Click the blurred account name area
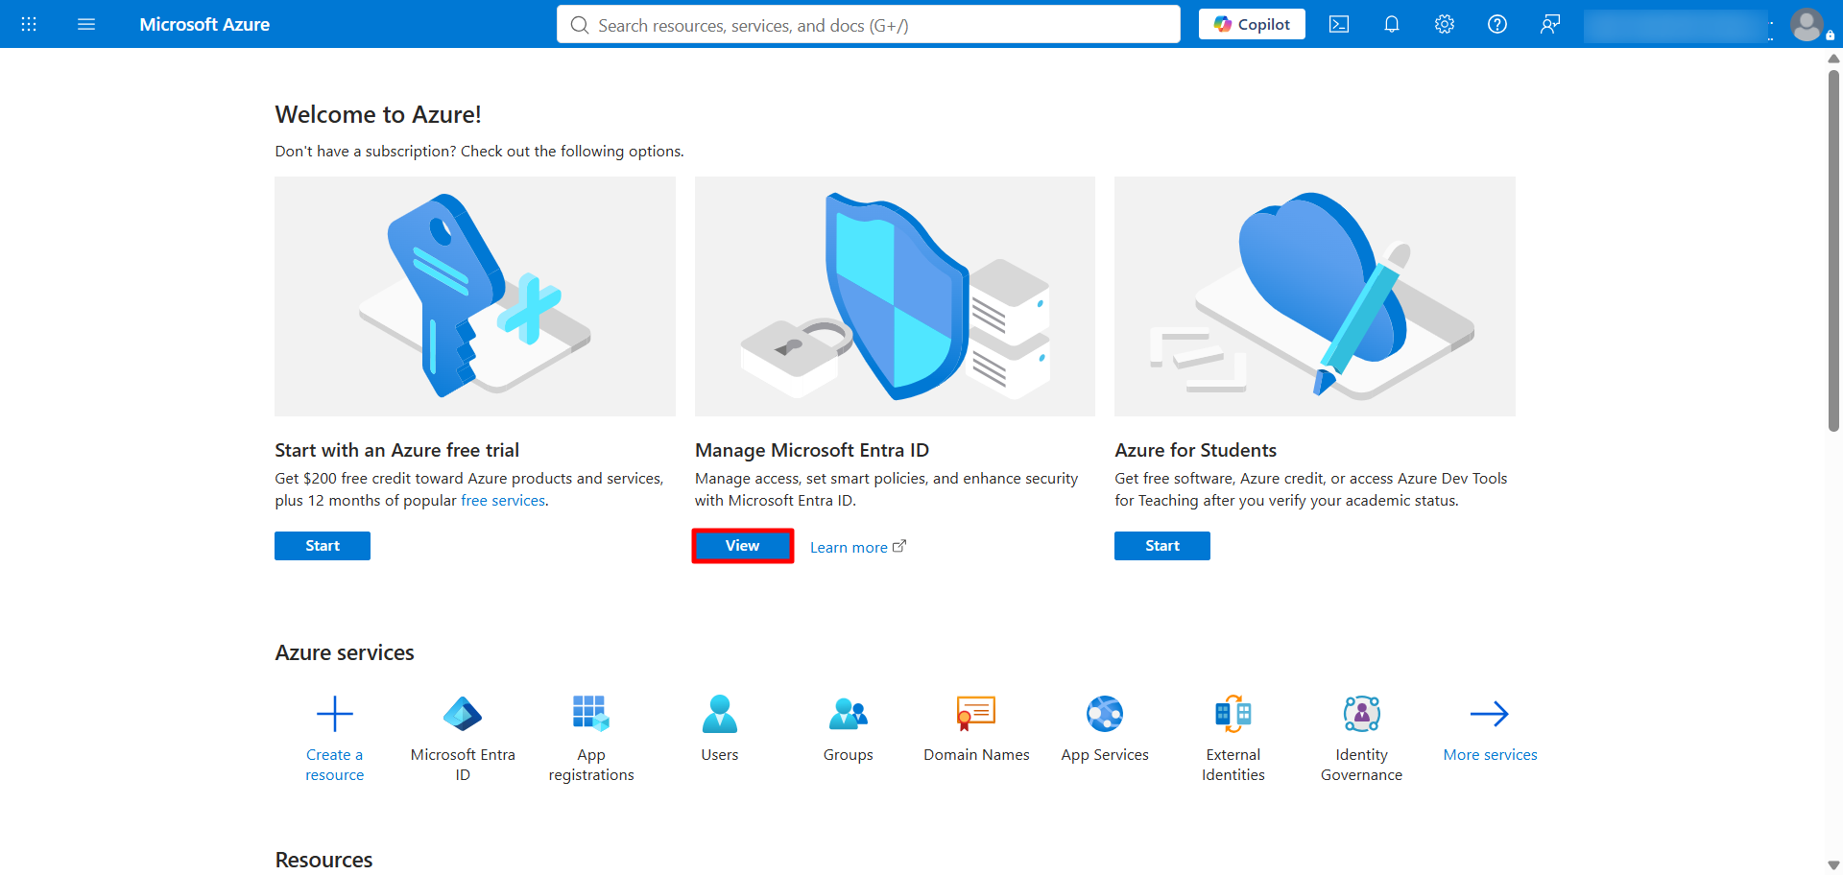This screenshot has height=875, width=1843. (1676, 26)
